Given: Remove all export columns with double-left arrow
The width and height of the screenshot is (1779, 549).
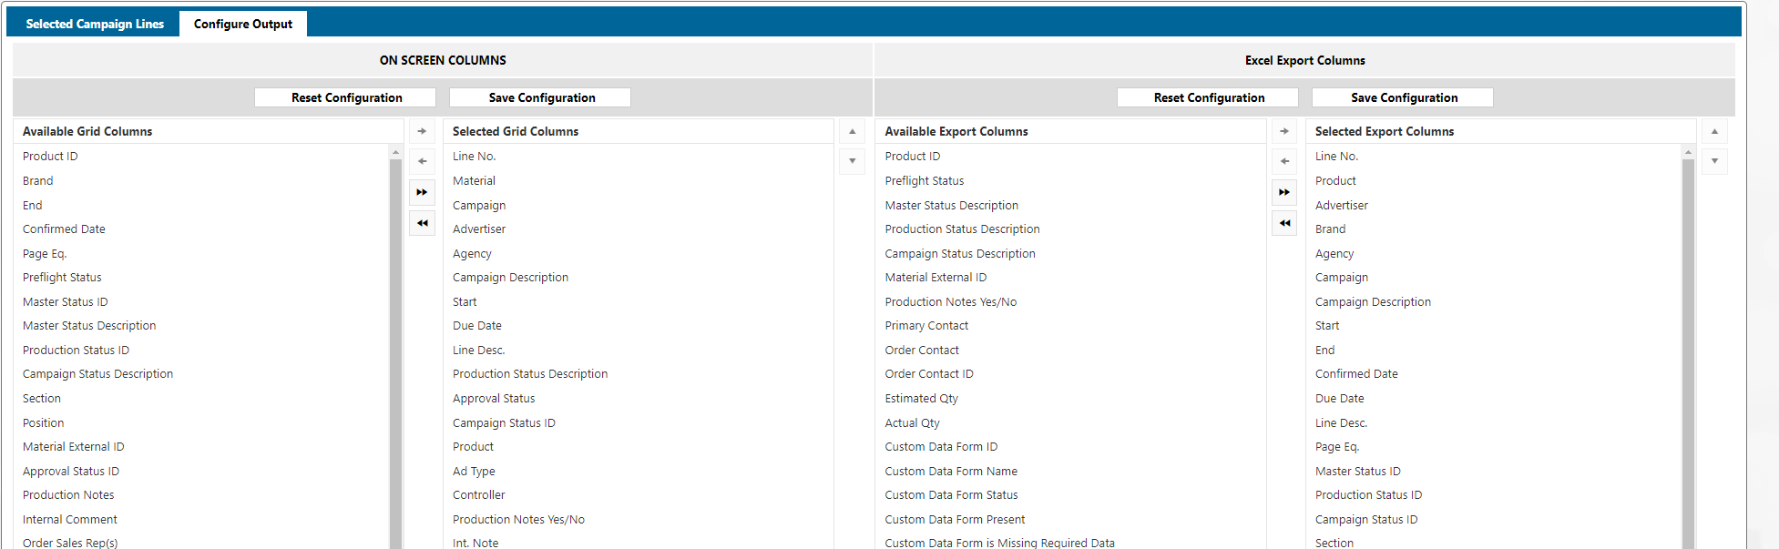Looking at the screenshot, I should click(x=1283, y=223).
